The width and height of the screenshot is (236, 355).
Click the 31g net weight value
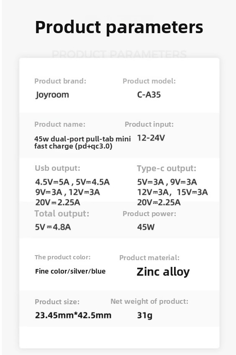click(145, 316)
